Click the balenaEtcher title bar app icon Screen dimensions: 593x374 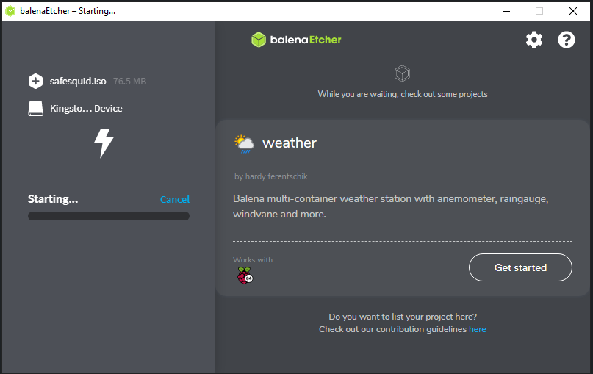click(10, 11)
